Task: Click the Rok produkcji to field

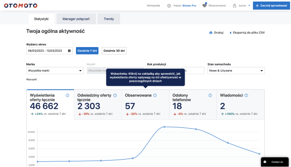Action: (193, 71)
